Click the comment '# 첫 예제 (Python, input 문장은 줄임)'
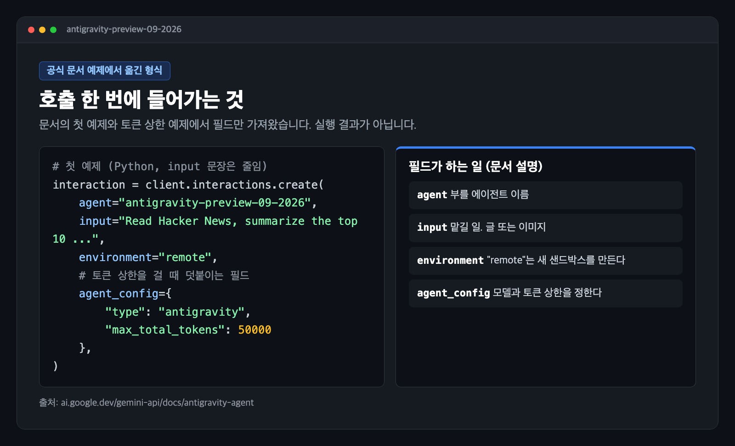This screenshot has height=446, width=735. click(160, 167)
